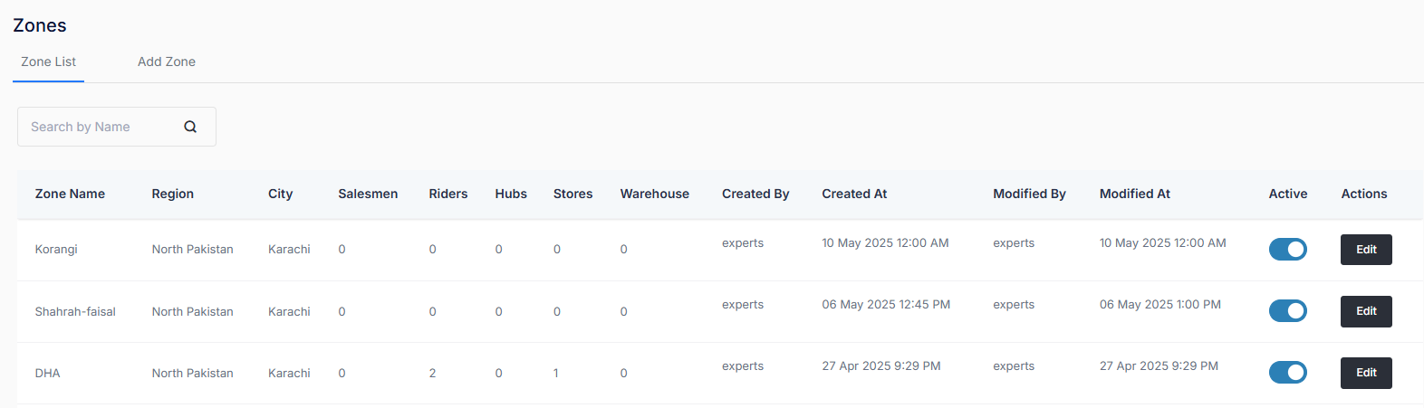Select the Stores column header
This screenshot has height=408, width=1424.
(572, 194)
